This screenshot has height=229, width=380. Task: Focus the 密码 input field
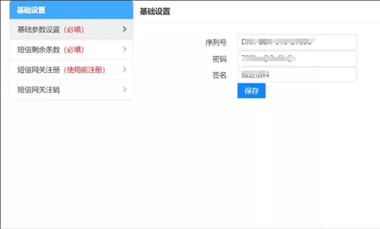(x=297, y=58)
